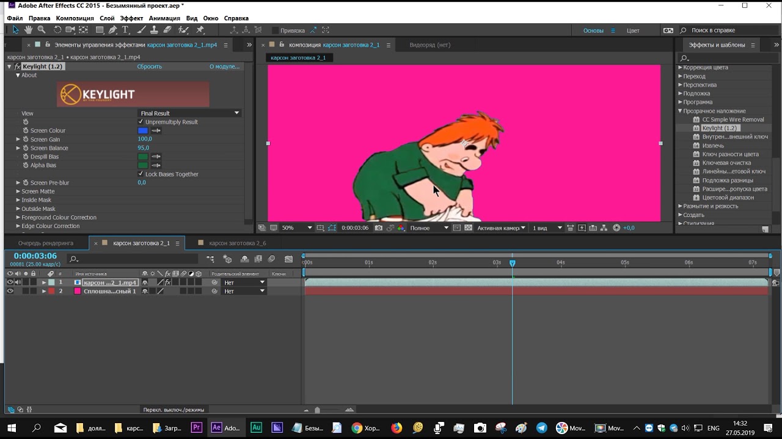The height and width of the screenshot is (439, 782).
Task: Select the Brush tool
Action: click(141, 30)
